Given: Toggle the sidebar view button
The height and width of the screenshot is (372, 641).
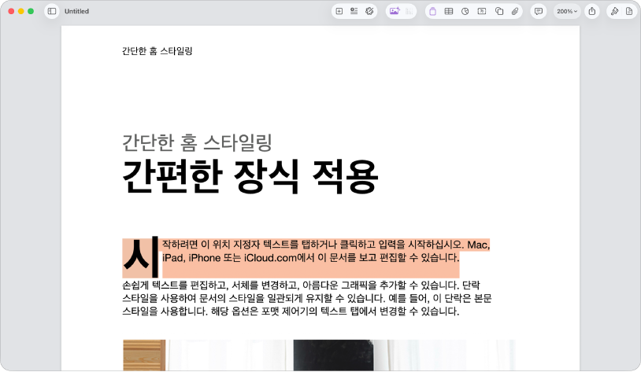Looking at the screenshot, I should (x=52, y=12).
